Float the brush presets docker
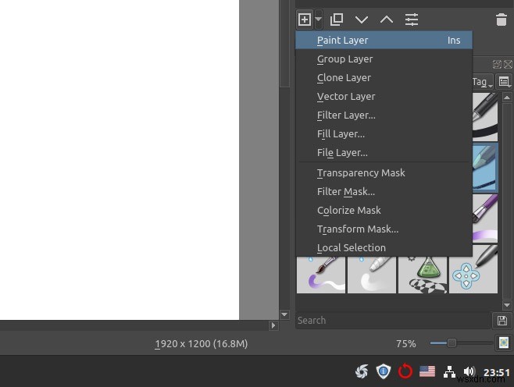 (x=497, y=64)
